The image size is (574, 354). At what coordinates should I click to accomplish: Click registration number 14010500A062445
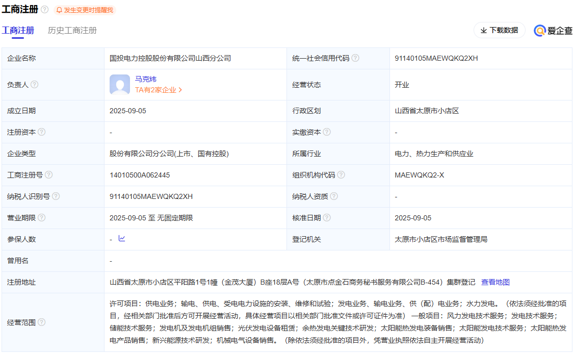click(x=140, y=175)
